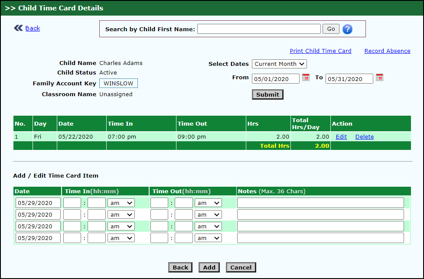Open the Record Absence link
Image resolution: width=424 pixels, height=279 pixels.
[x=387, y=51]
